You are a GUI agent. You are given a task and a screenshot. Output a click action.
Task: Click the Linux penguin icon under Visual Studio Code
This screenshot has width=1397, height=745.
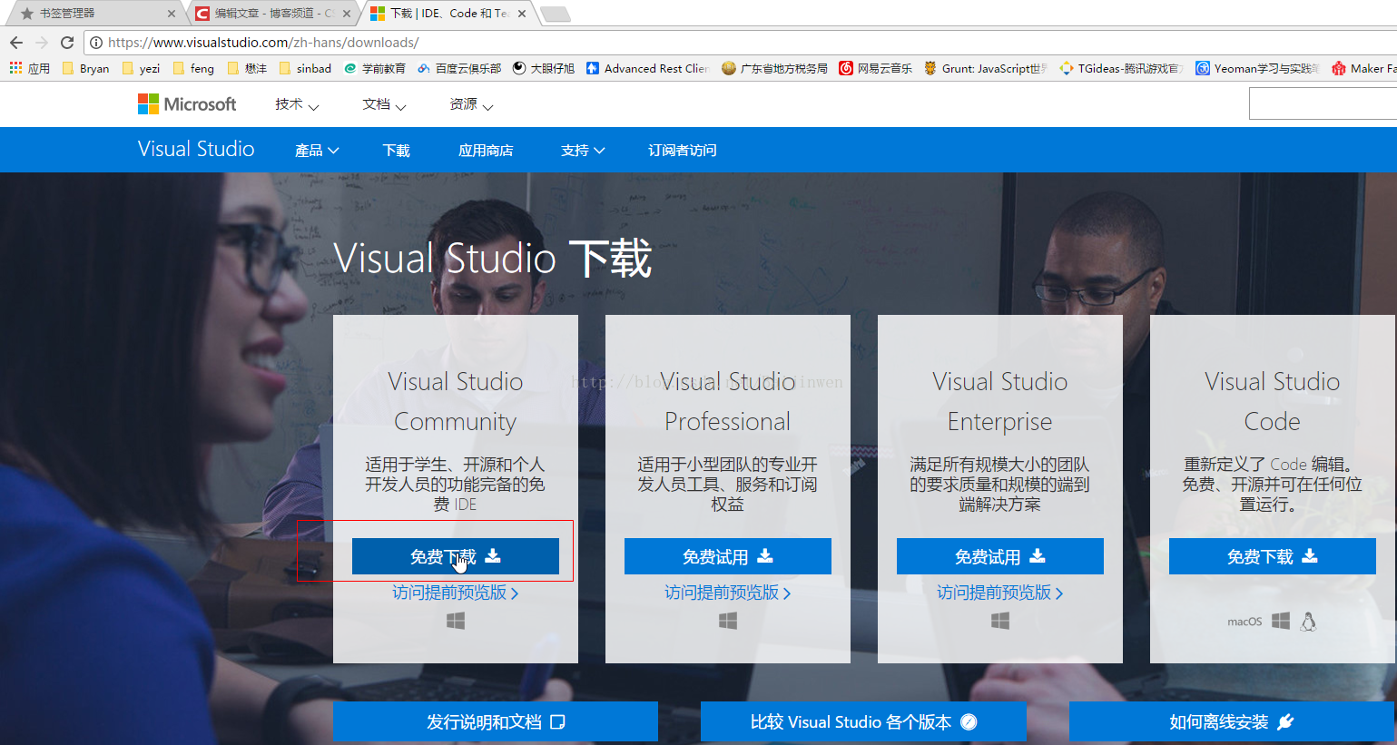point(1308,621)
